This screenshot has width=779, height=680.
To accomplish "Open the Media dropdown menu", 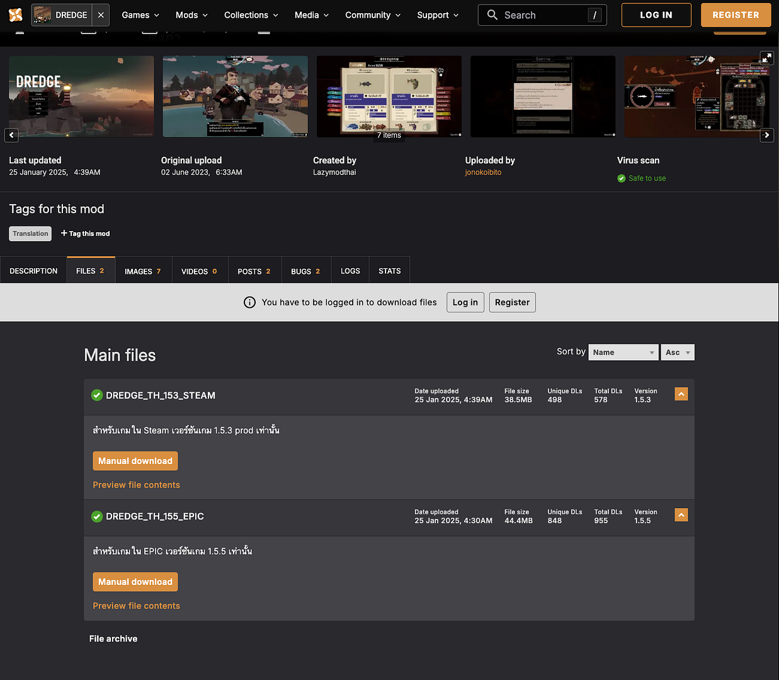I will pos(312,15).
